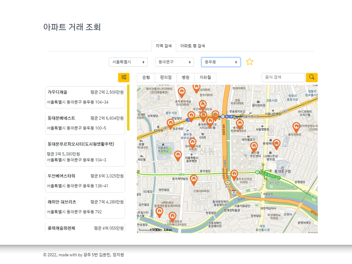Open the 서울특별시 city dropdown
The width and height of the screenshot is (352, 264).
click(x=128, y=62)
